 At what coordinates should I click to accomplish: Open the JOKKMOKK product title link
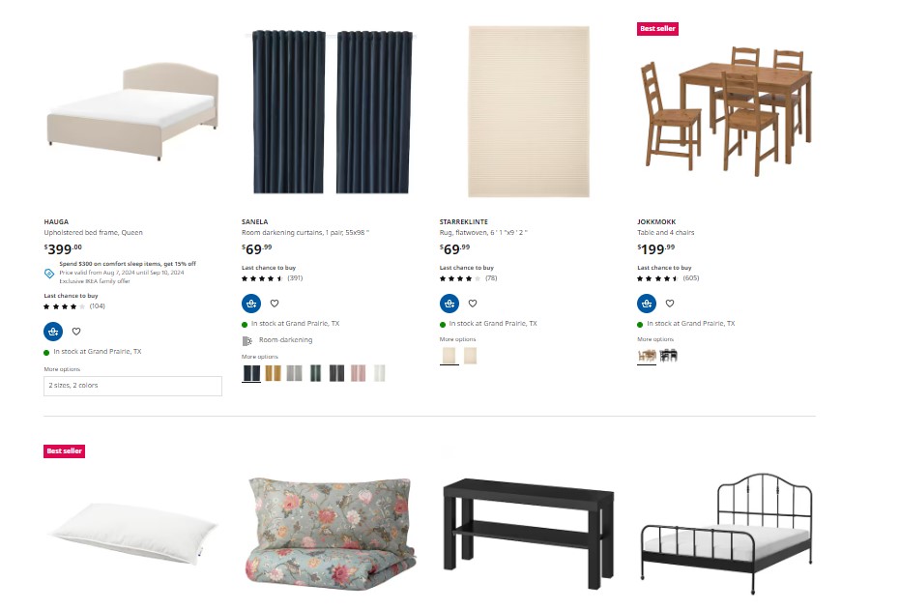[656, 222]
